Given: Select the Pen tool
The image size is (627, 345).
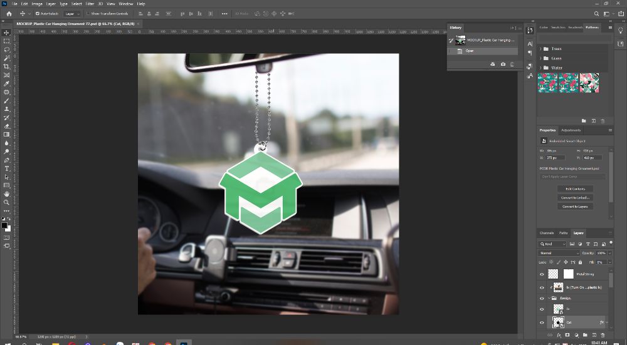Looking at the screenshot, I should click(x=6, y=160).
